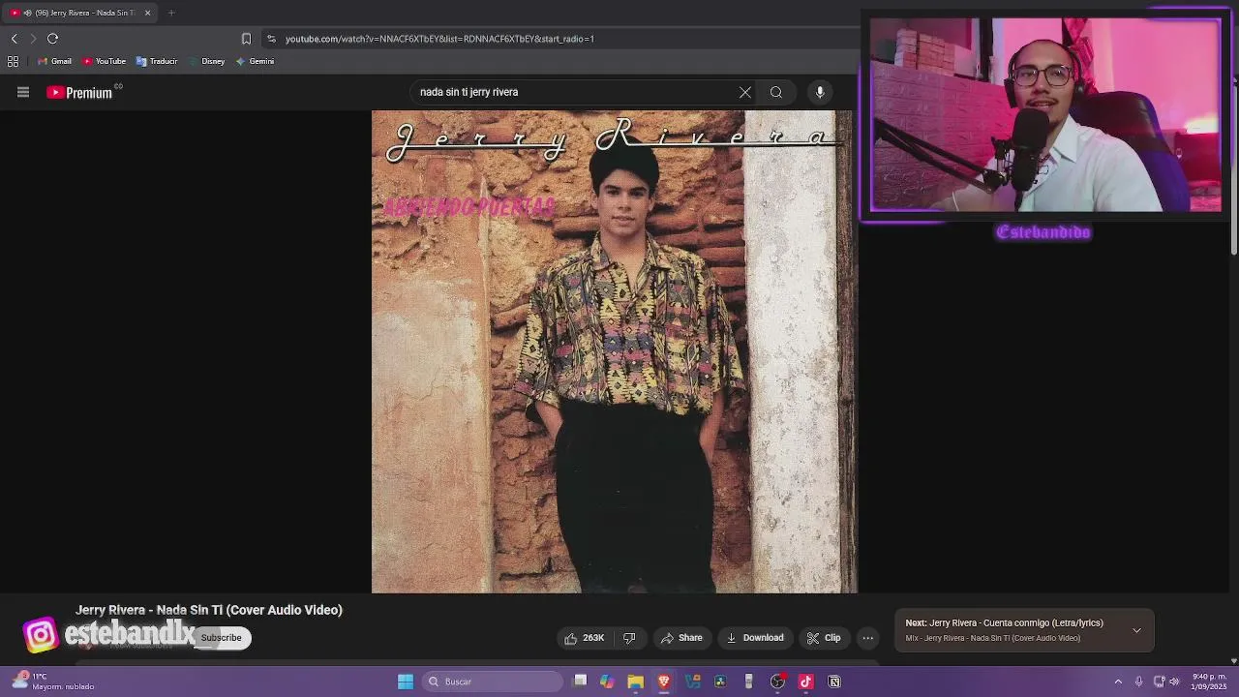1239x697 pixels.
Task: Bookmark this page with the bookmark icon
Action: [x=246, y=39]
